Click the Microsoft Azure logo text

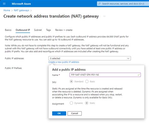tap(21, 4)
